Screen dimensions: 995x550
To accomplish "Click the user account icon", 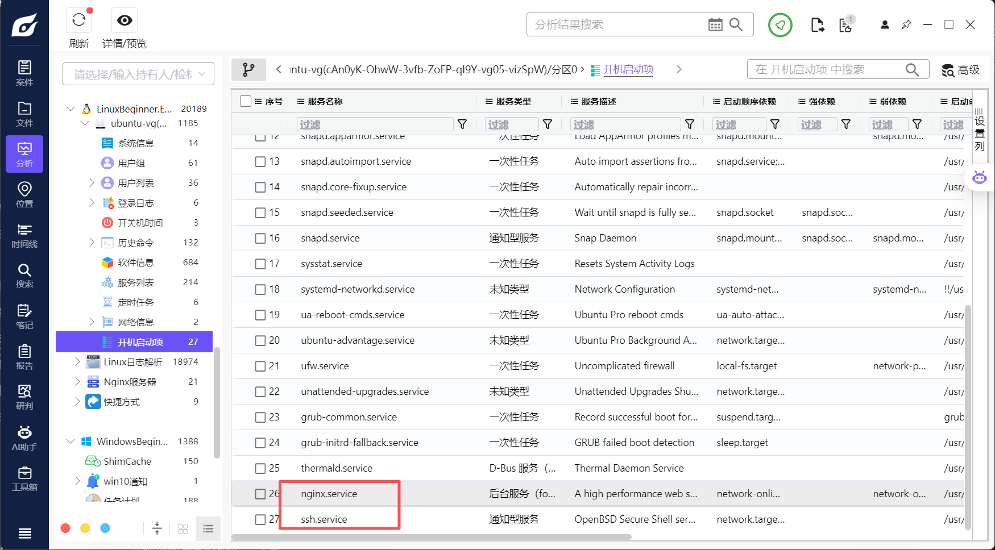I will point(885,25).
